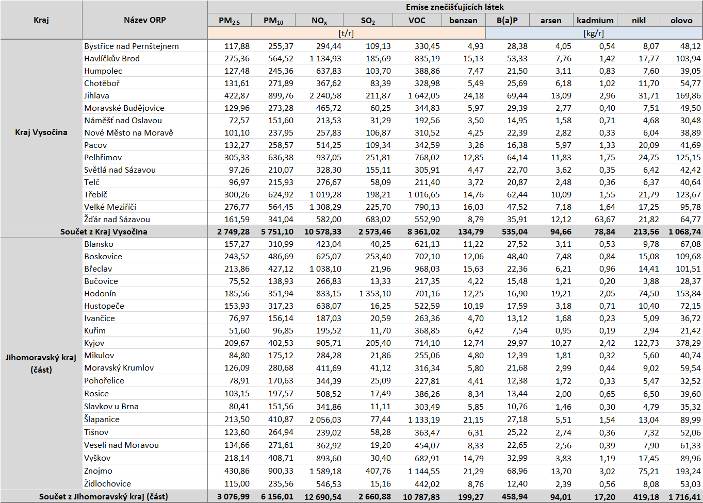Select 'Součet z Jihomoravský kraj (část)' label
Viewport: 703px width, 503px height.
pyautogui.click(x=104, y=496)
